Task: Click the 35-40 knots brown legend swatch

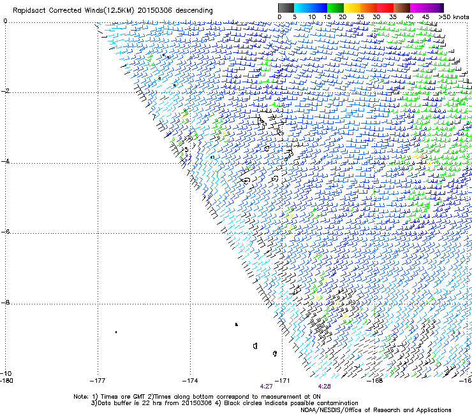Action: [x=402, y=8]
